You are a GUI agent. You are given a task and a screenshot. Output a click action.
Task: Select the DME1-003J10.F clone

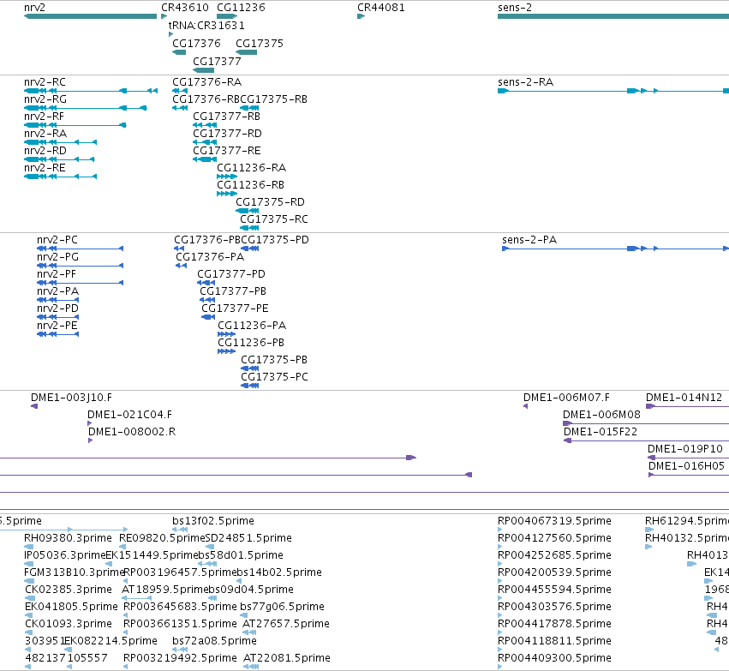click(71, 398)
